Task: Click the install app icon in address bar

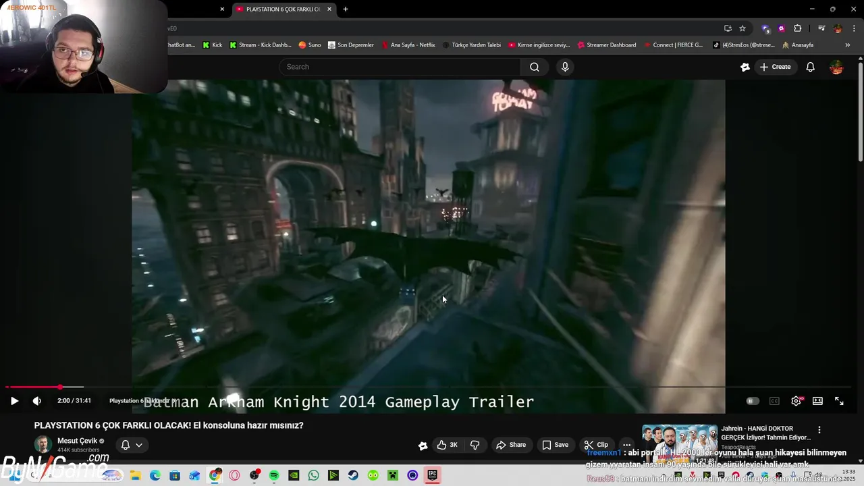Action: coord(728,28)
